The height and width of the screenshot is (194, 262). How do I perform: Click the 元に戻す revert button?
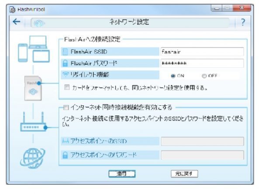click(x=184, y=174)
